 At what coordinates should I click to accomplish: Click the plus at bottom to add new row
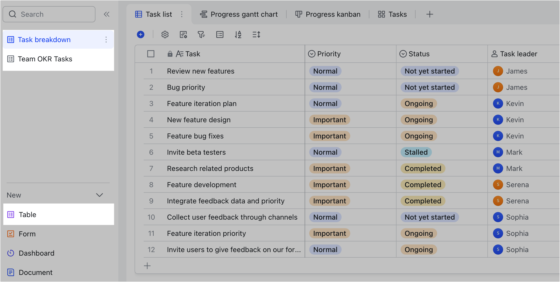147,266
